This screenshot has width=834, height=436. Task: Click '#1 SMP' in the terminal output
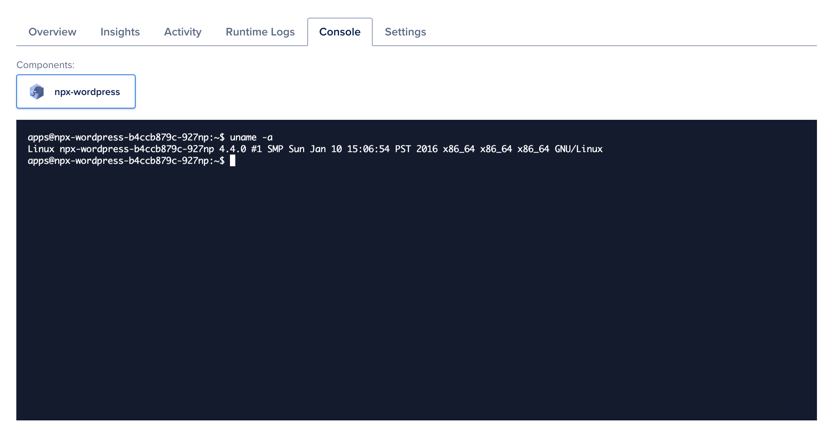pyautogui.click(x=267, y=149)
